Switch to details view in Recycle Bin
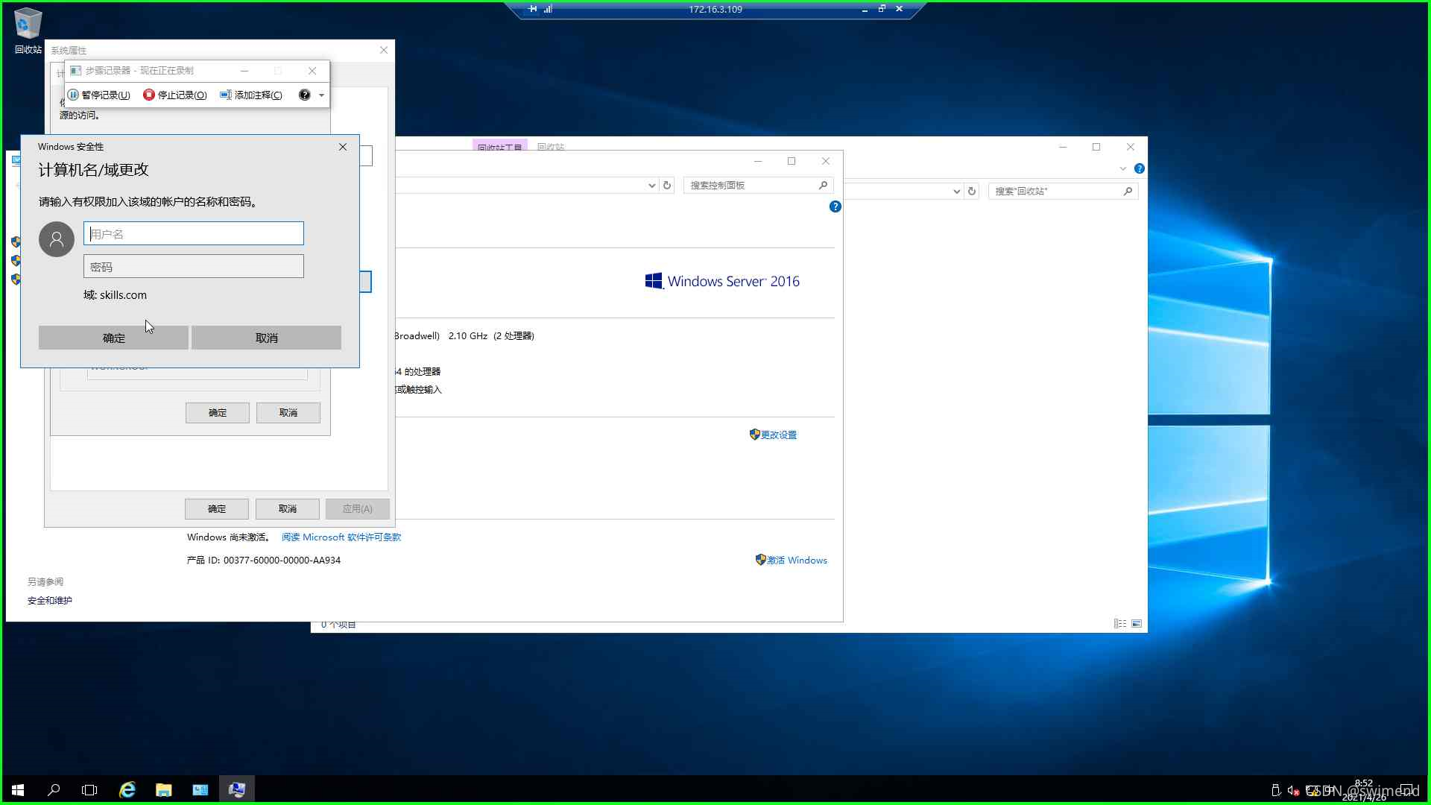This screenshot has width=1431, height=805. pos(1120,623)
